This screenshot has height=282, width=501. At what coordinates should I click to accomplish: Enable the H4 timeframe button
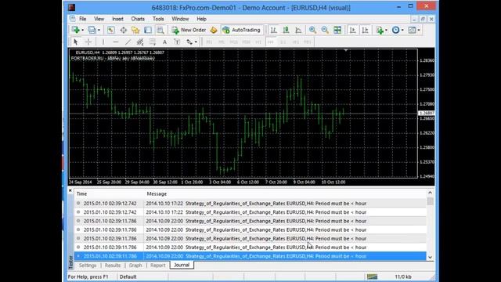(x=271, y=42)
